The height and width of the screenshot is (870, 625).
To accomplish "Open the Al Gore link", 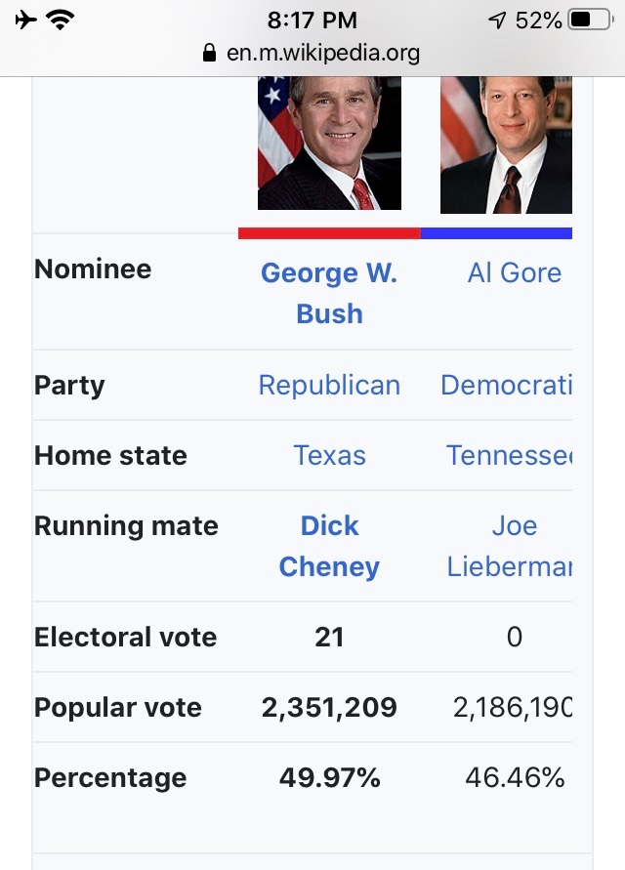I will pyautogui.click(x=514, y=273).
